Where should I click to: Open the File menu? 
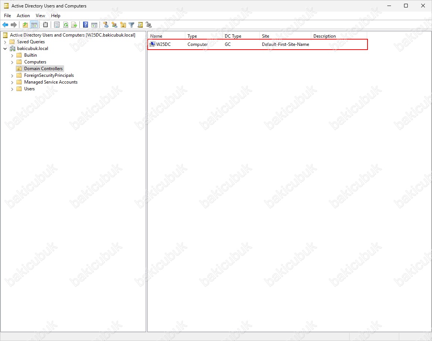[x=7, y=16]
